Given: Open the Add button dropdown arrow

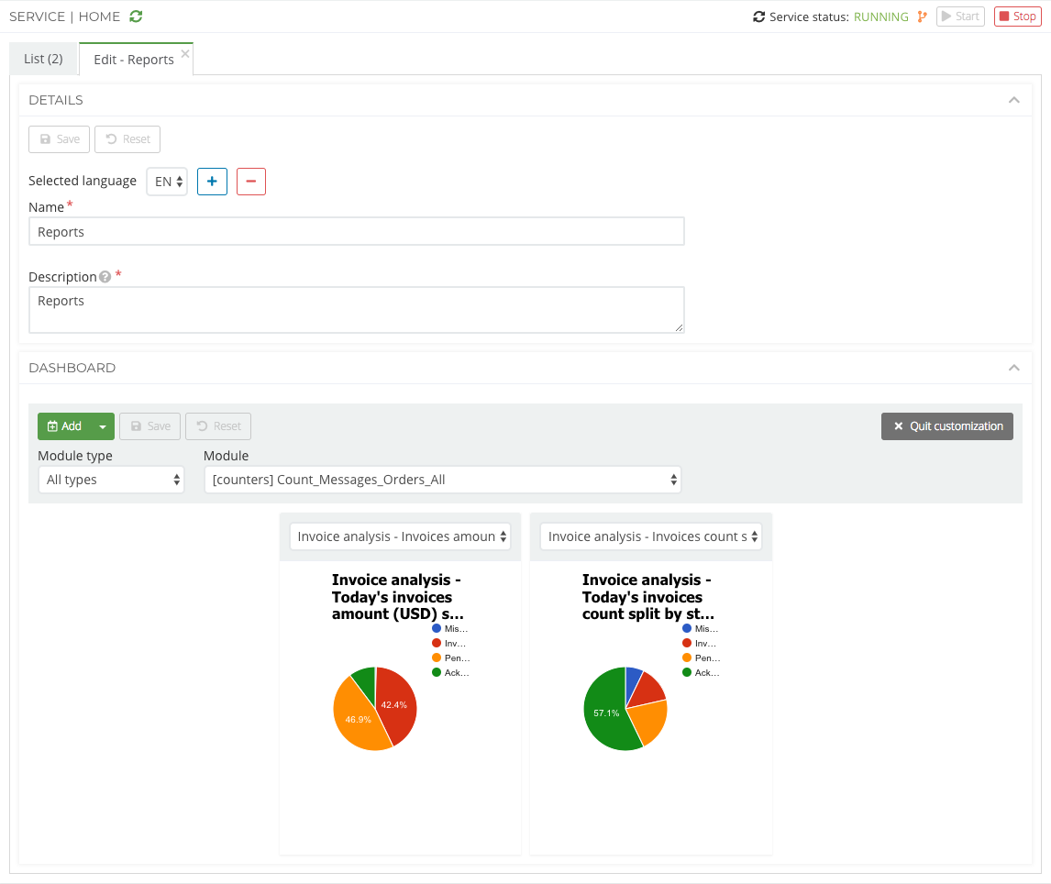Looking at the screenshot, I should [103, 426].
